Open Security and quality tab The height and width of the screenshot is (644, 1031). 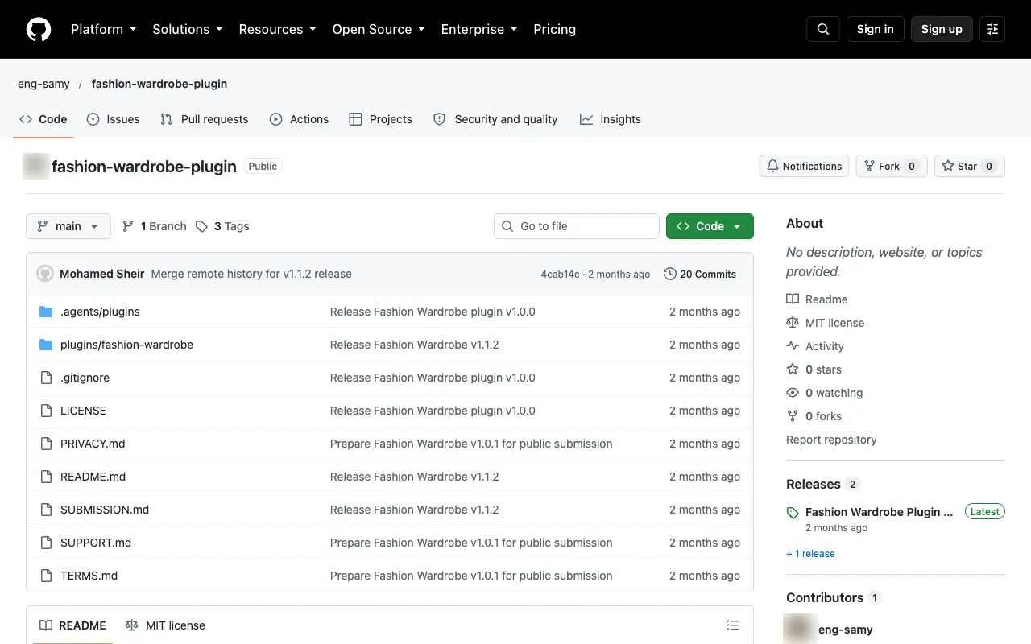[x=495, y=119]
